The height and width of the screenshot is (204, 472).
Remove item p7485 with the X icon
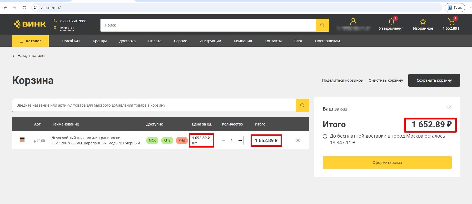tap(298, 140)
